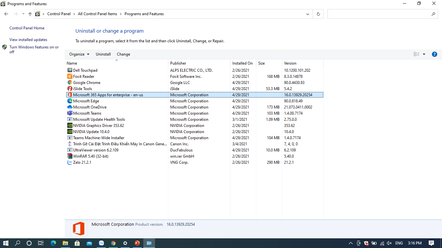Sort by Name column header
Viewport: 442px width, 248px height.
point(116,63)
